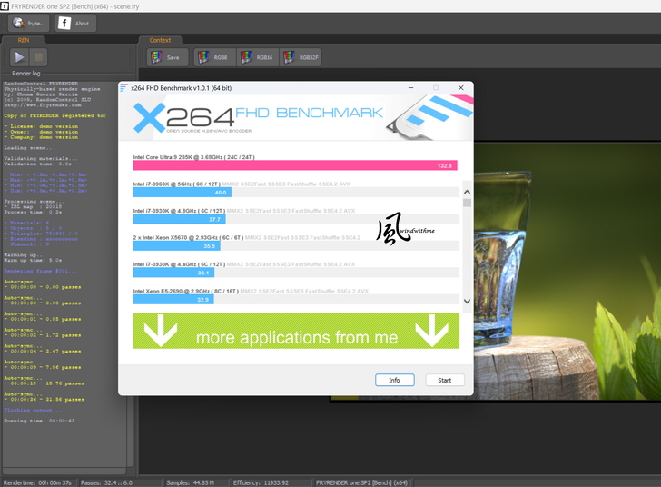The width and height of the screenshot is (661, 487).
Task: Select RGB8 output format
Action: (213, 57)
